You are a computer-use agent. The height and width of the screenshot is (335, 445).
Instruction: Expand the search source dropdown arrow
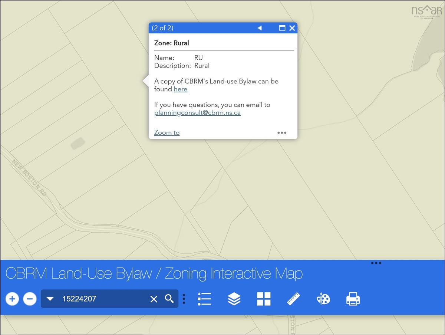[x=50, y=299]
